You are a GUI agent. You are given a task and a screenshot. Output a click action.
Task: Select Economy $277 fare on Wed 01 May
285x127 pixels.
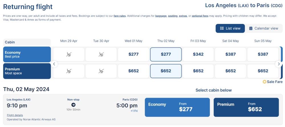tap(133, 54)
